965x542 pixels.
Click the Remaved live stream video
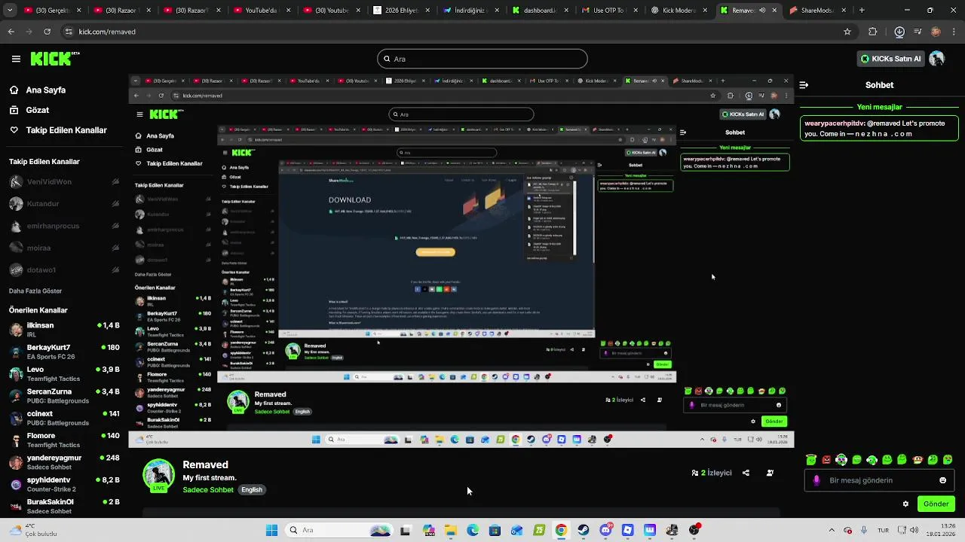point(461,261)
